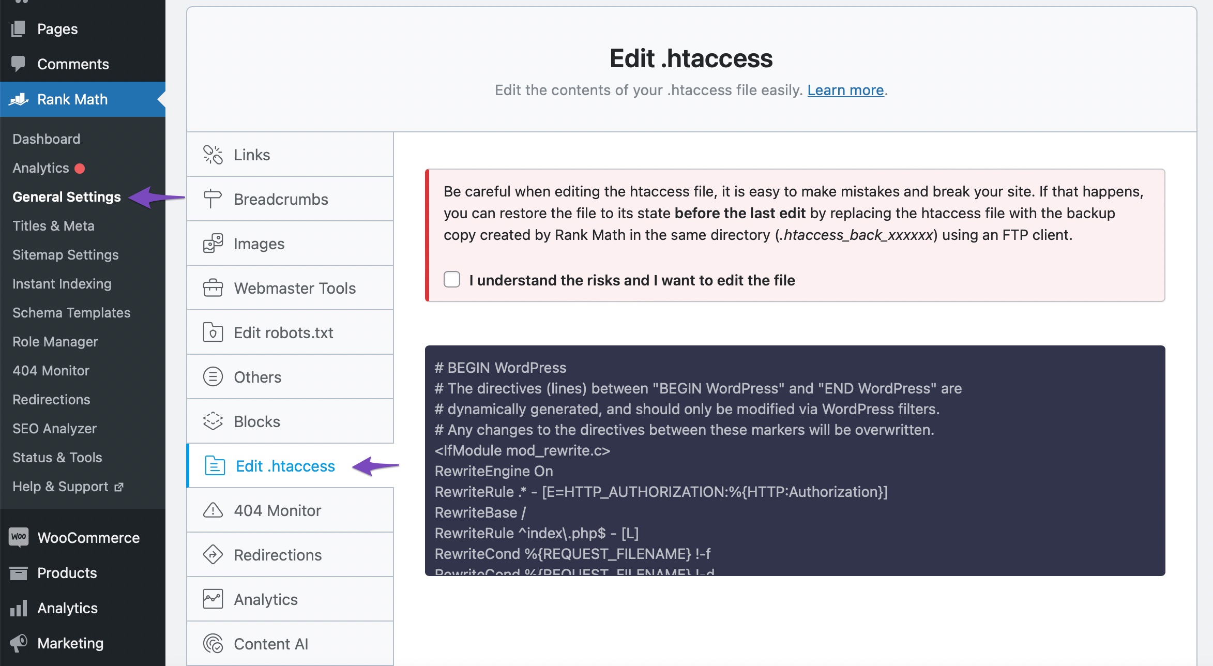Click the 'I understand the risks' label text
This screenshot has height=666, width=1213.
click(x=632, y=280)
